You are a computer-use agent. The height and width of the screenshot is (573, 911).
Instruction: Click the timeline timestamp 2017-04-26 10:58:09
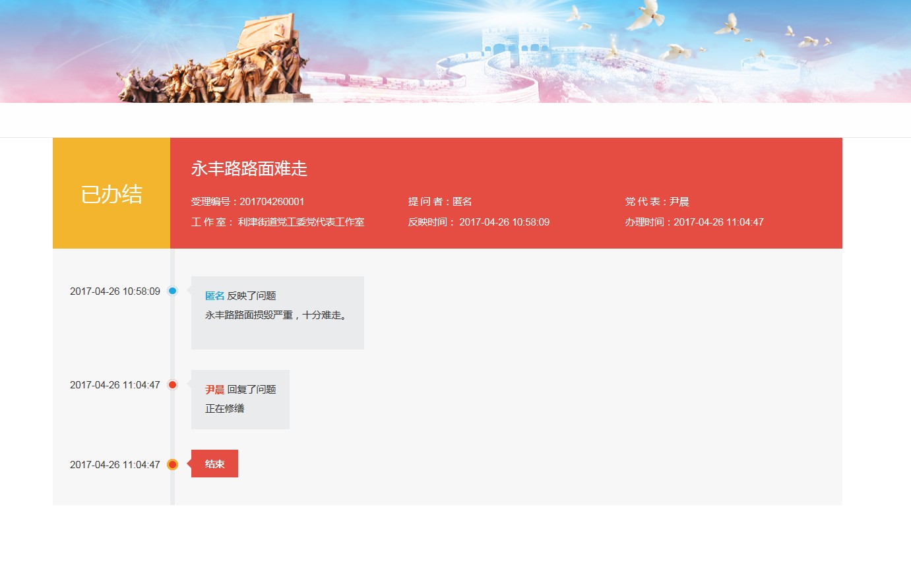click(x=115, y=291)
